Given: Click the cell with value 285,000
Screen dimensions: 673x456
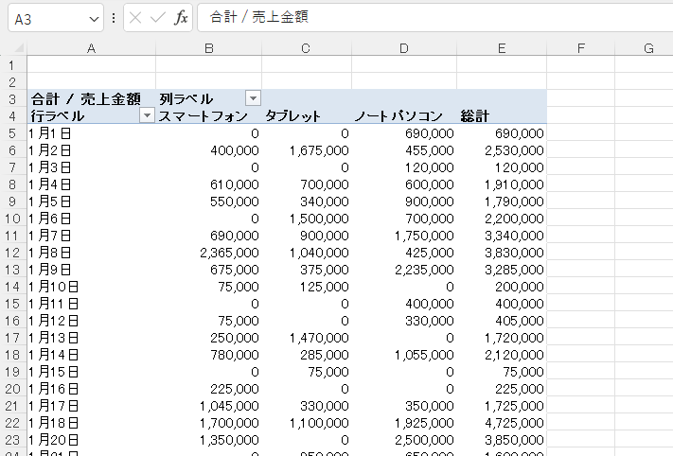Looking at the screenshot, I should click(307, 355).
